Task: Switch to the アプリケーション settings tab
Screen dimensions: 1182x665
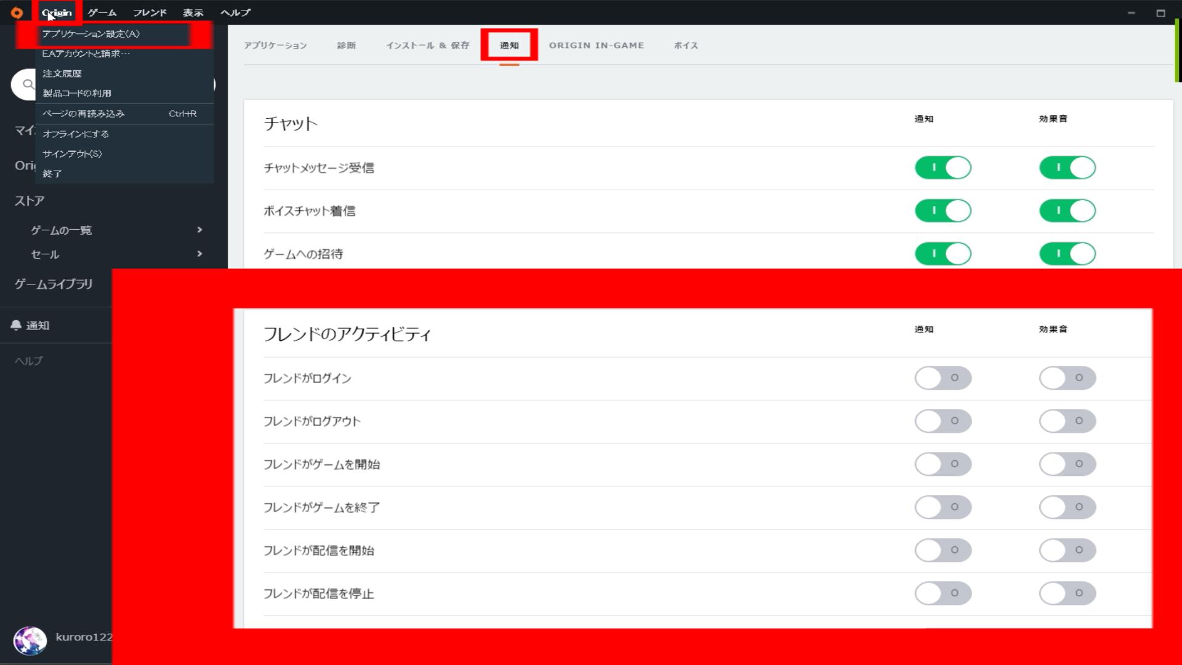Action: coord(275,46)
